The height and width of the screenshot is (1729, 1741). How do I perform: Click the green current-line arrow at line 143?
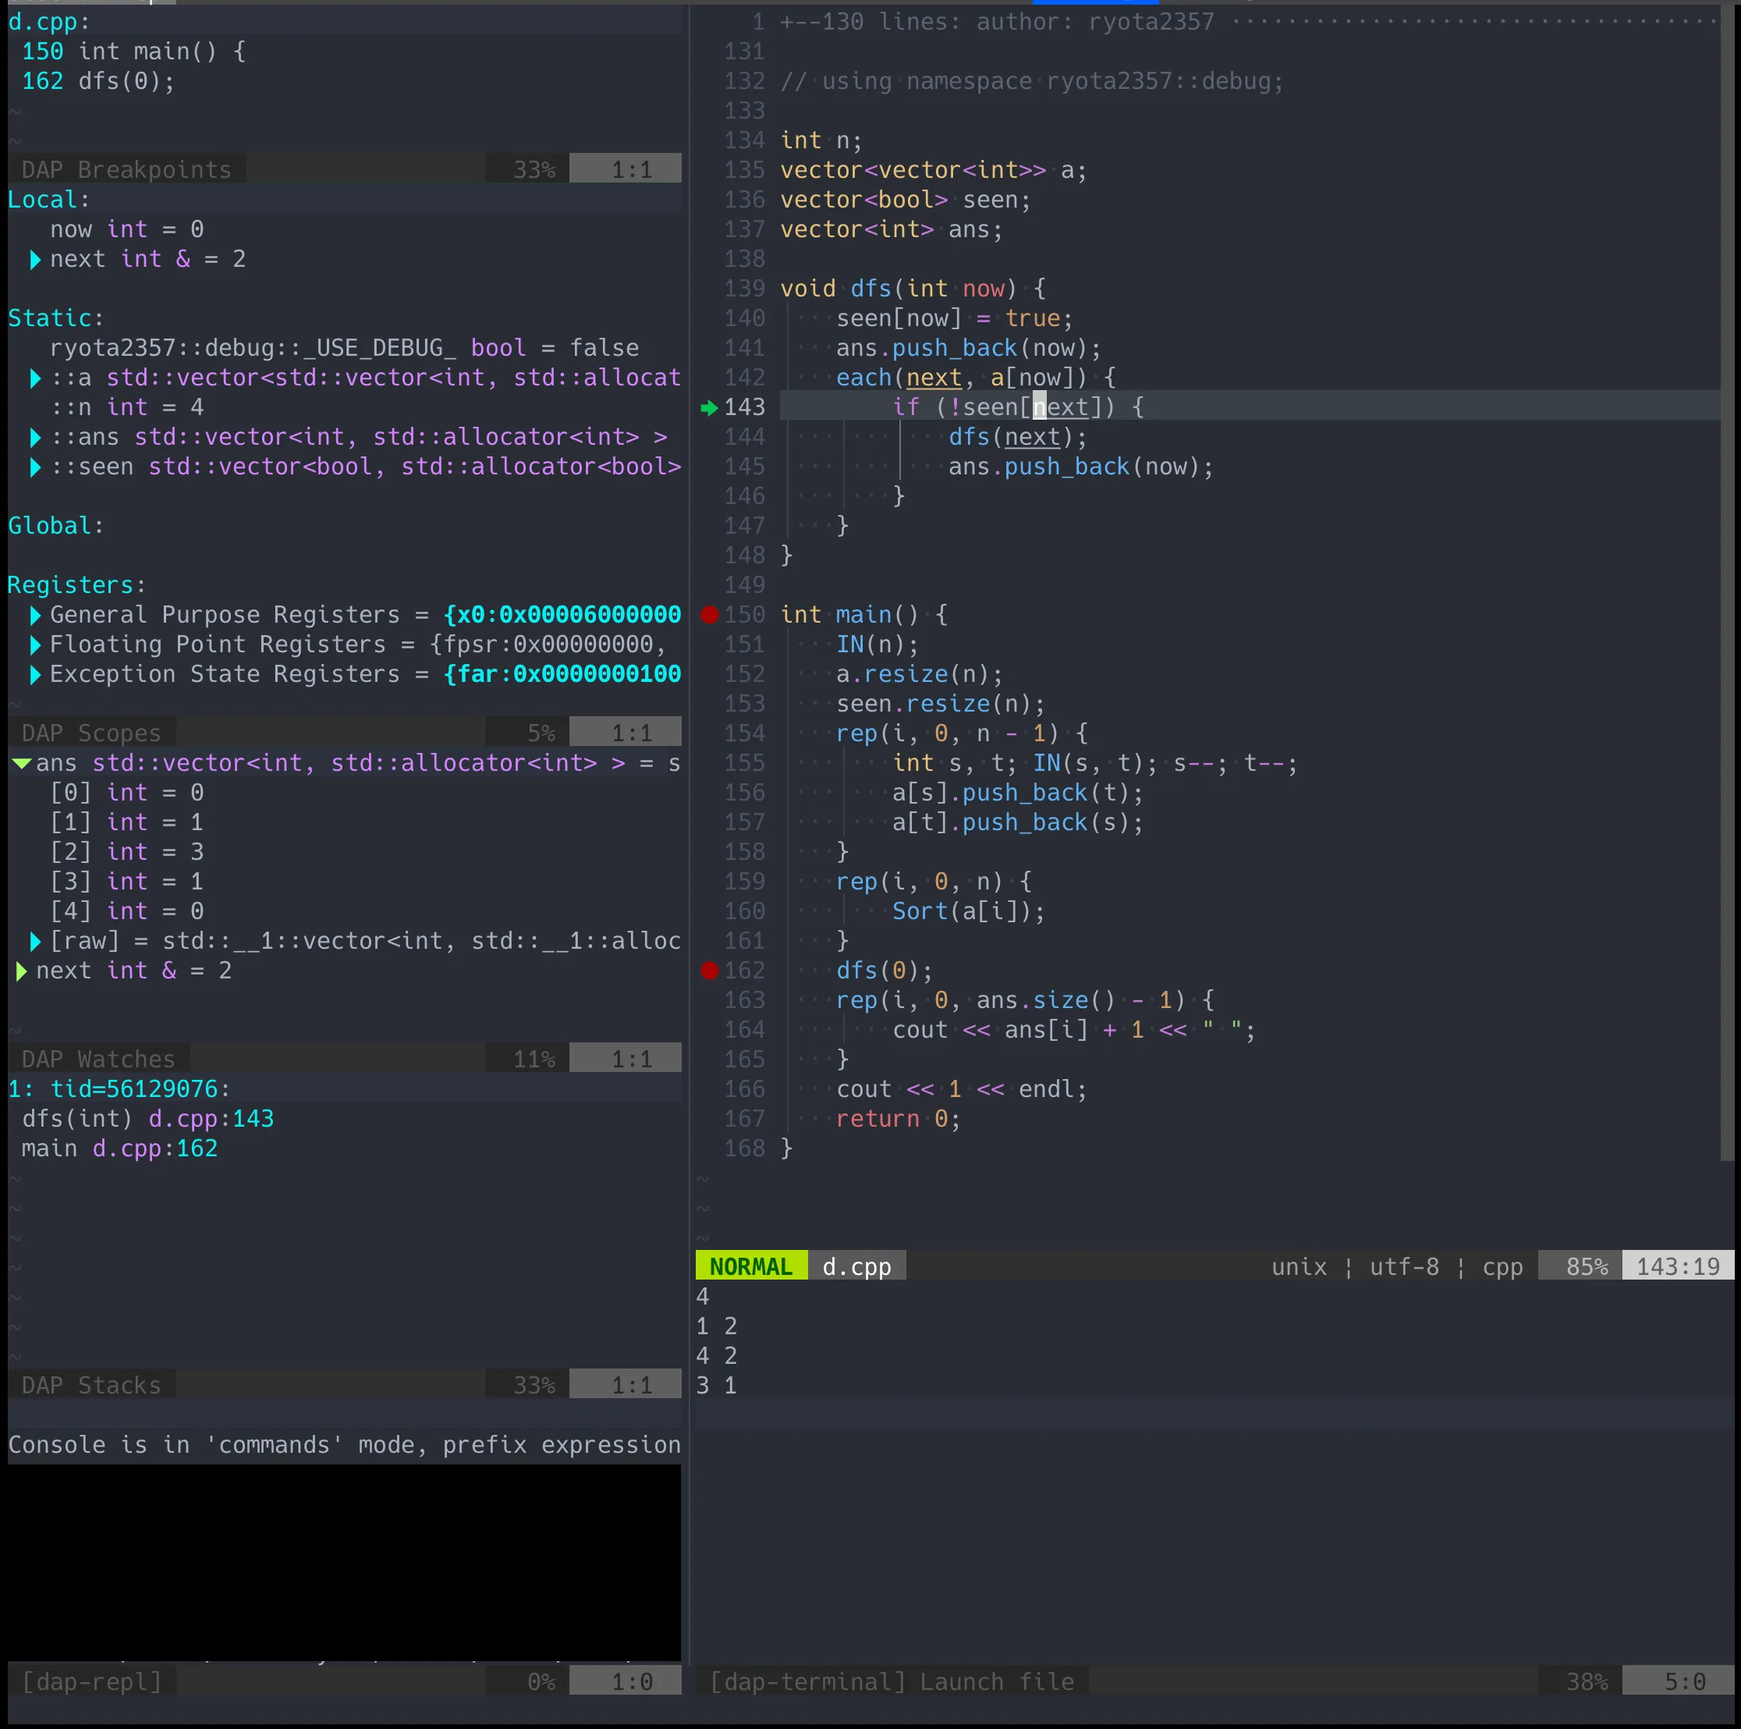[x=709, y=407]
